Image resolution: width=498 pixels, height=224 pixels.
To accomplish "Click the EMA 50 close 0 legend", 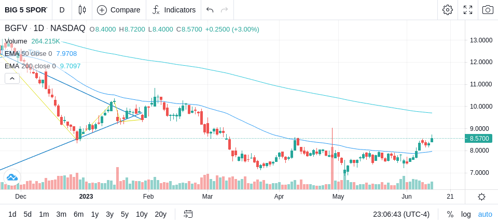I will point(28,54).
